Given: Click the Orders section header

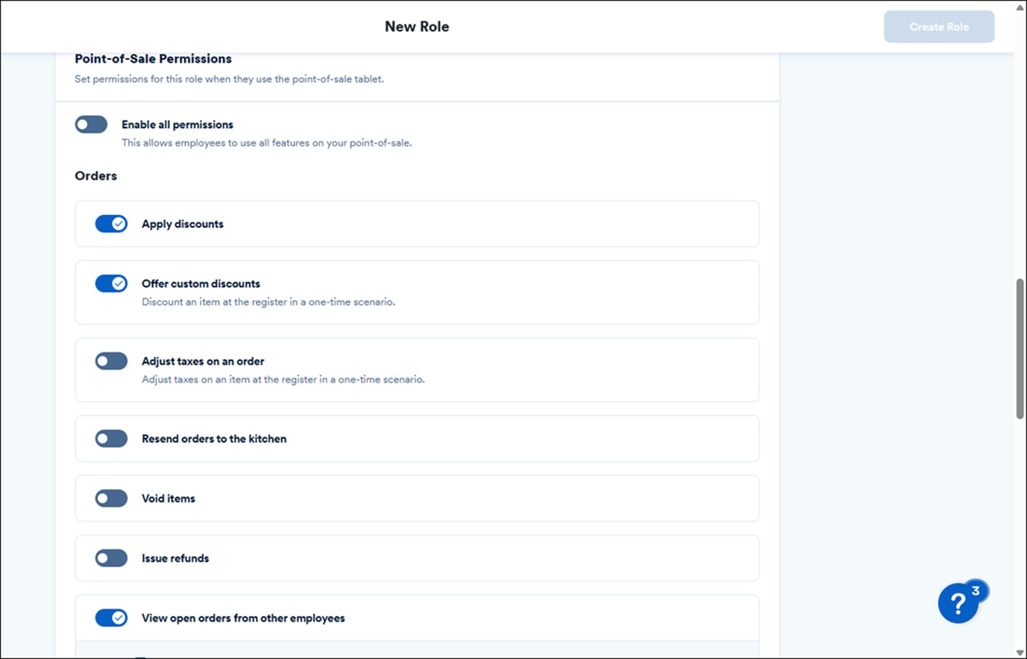Looking at the screenshot, I should 95,176.
